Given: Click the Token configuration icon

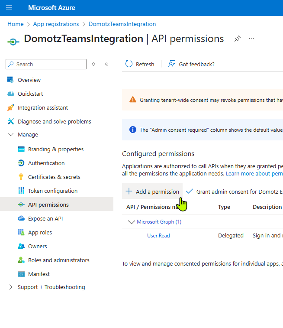Looking at the screenshot, I should pyautogui.click(x=21, y=191).
